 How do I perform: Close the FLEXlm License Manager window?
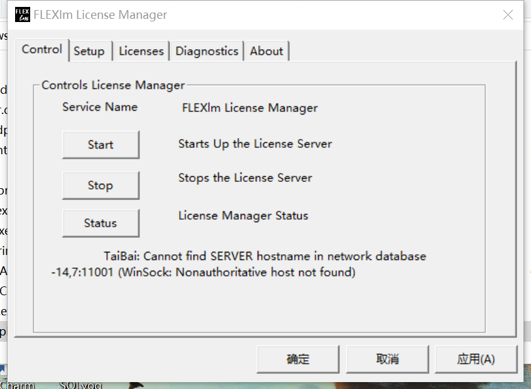tap(508, 14)
